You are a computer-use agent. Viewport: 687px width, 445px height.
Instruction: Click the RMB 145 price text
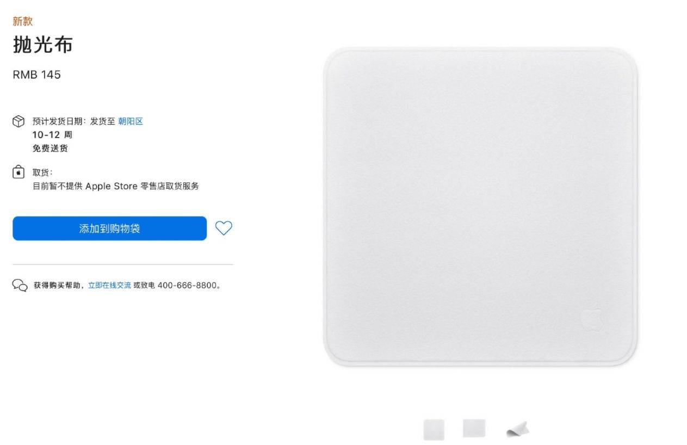36,75
